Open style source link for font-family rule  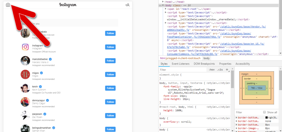(218, 83)
